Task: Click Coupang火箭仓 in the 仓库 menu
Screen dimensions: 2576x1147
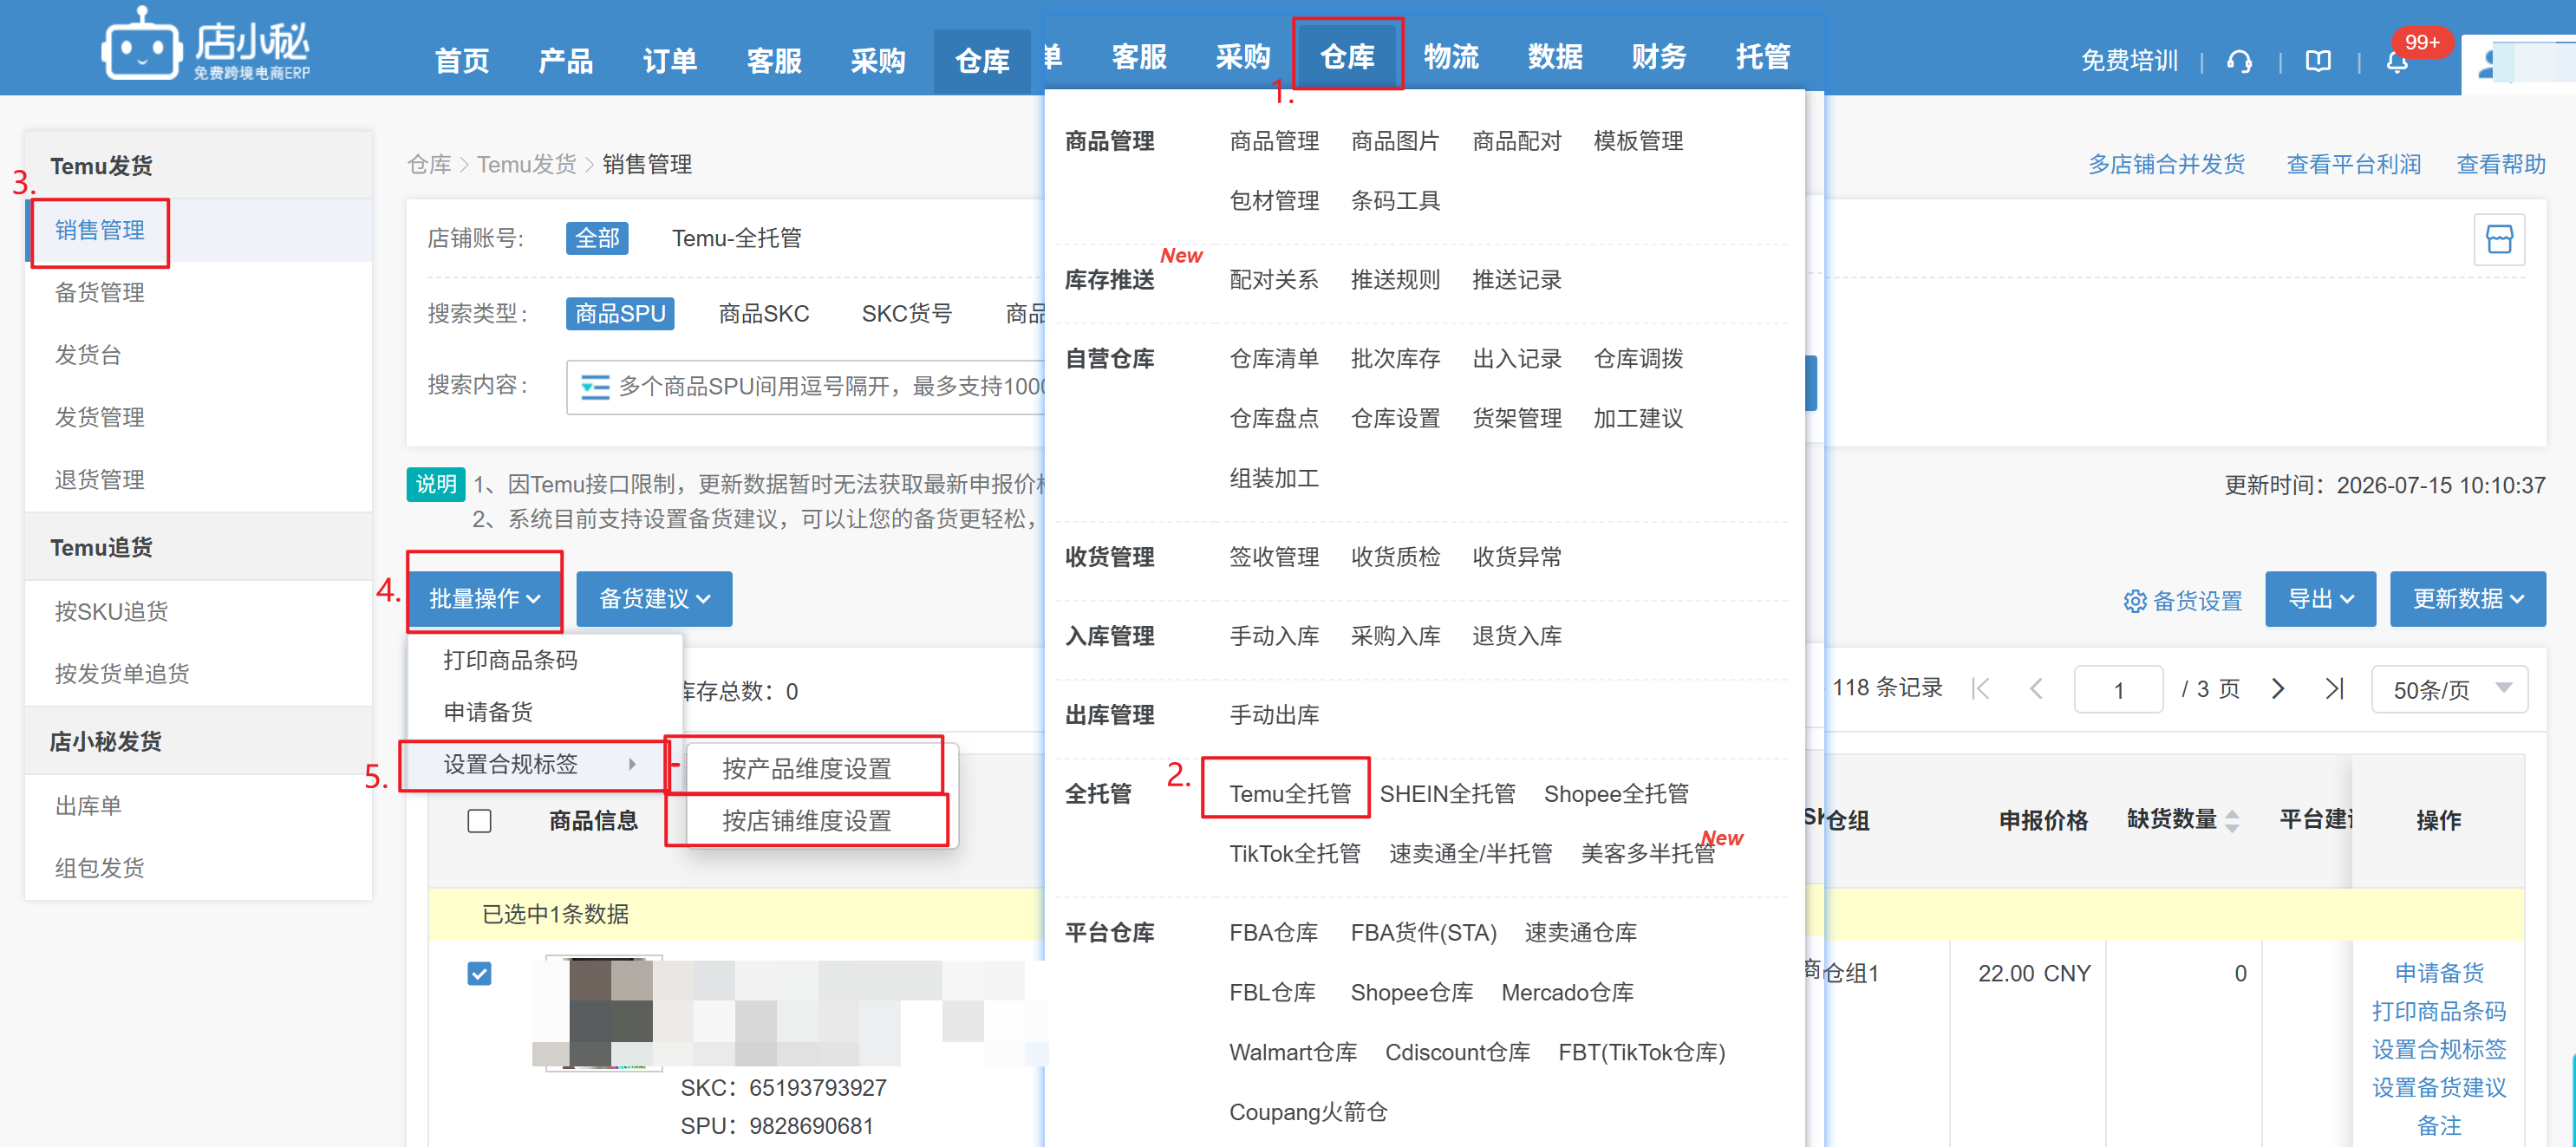Action: (x=1308, y=1111)
